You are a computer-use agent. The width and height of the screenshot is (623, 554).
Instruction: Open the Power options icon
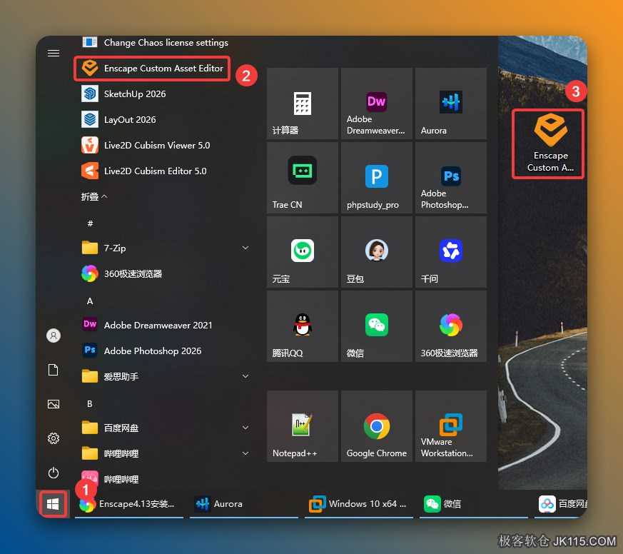click(54, 473)
